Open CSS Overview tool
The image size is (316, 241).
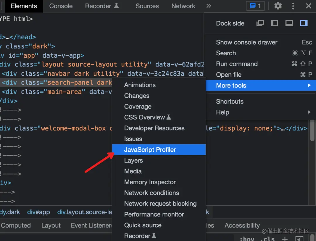tap(159, 117)
